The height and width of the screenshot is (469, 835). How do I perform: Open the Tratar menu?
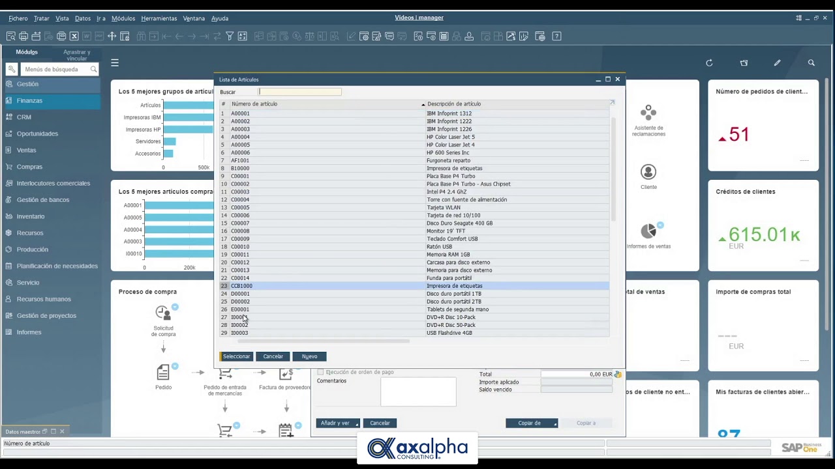(41, 18)
